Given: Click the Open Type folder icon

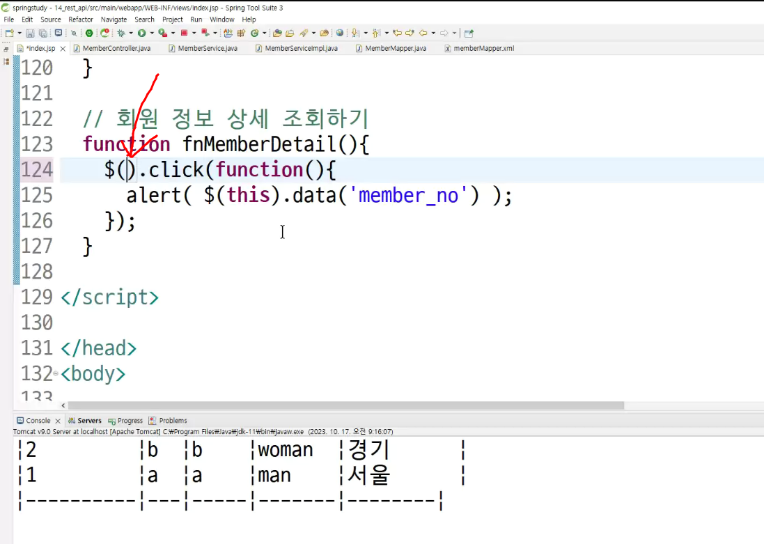Looking at the screenshot, I should (x=278, y=33).
